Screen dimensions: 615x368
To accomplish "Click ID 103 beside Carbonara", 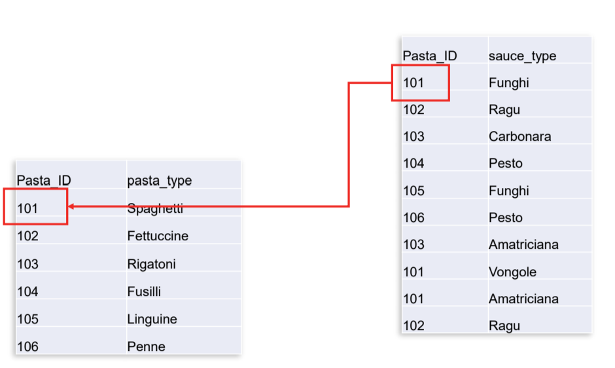I will pyautogui.click(x=413, y=136).
